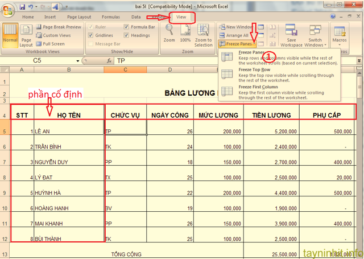Open the Insert ribbon tab

tap(51, 17)
